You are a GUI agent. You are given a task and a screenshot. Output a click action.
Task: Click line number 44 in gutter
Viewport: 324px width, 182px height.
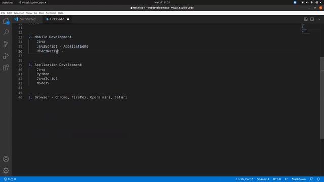[x=20, y=88]
